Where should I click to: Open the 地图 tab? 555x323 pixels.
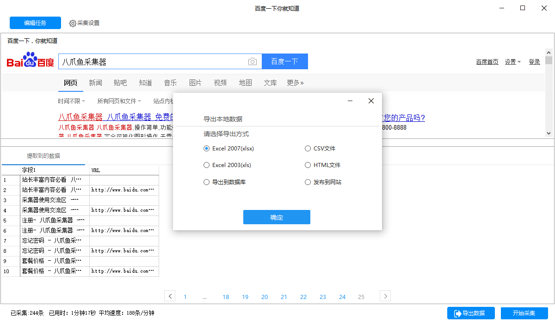pyautogui.click(x=246, y=83)
